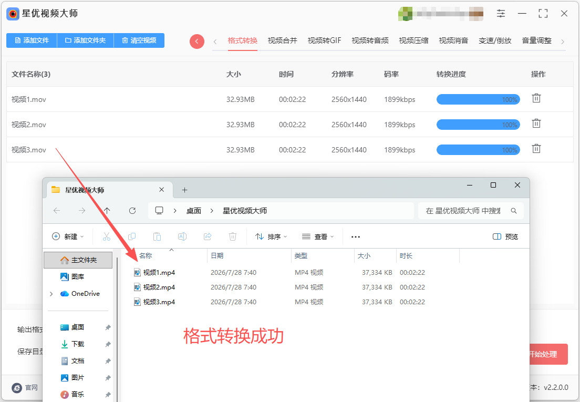
Task: Click the red circular back arrow icon
Action: point(197,42)
